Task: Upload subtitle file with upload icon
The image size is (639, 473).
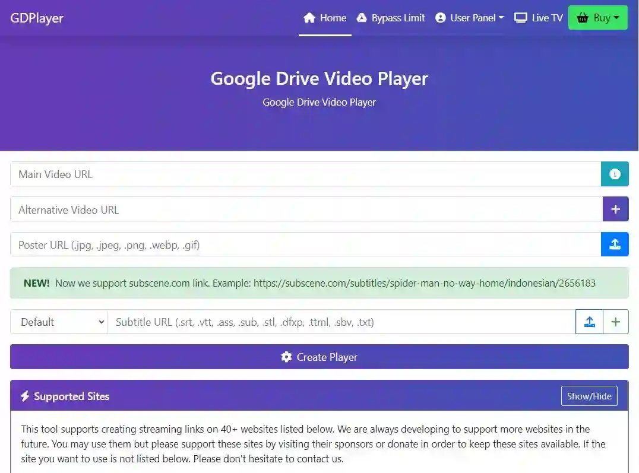Action: coord(589,322)
